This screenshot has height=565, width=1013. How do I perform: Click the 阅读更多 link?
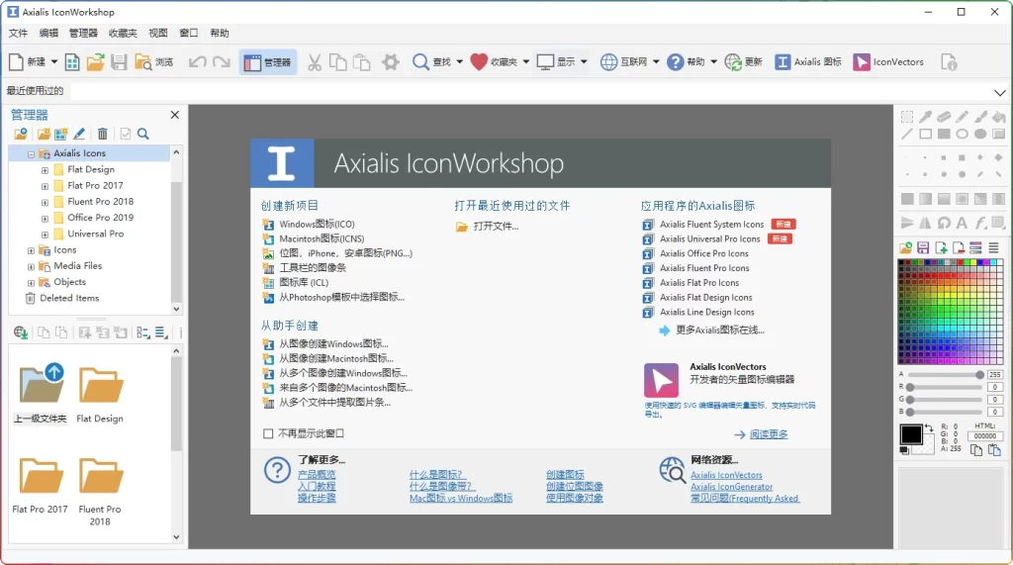click(x=769, y=434)
